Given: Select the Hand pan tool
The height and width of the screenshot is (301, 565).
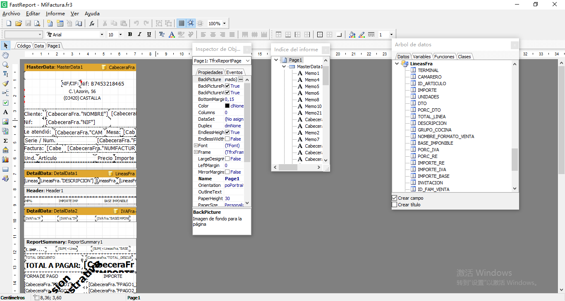Looking at the screenshot, I should tap(5, 55).
